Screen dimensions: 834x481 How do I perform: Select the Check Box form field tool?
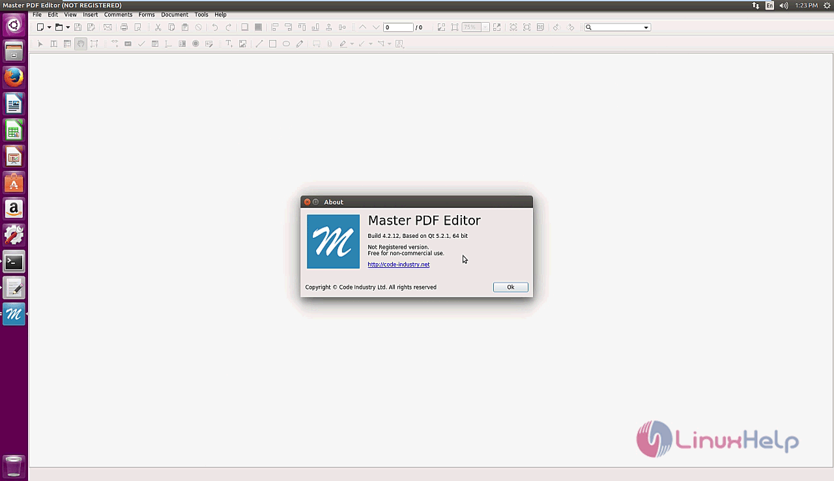point(141,44)
